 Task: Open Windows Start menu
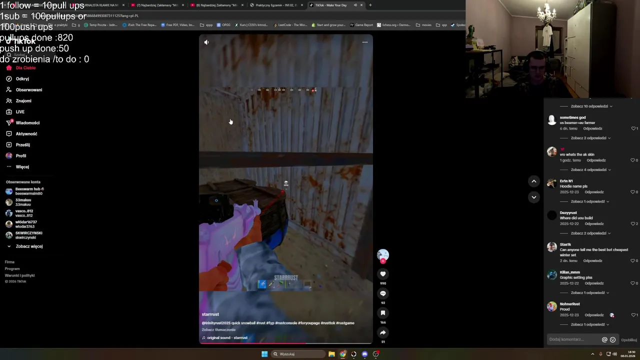[264, 354]
